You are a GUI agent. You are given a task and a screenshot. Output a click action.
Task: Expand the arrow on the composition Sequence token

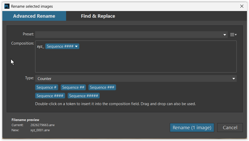(76, 46)
